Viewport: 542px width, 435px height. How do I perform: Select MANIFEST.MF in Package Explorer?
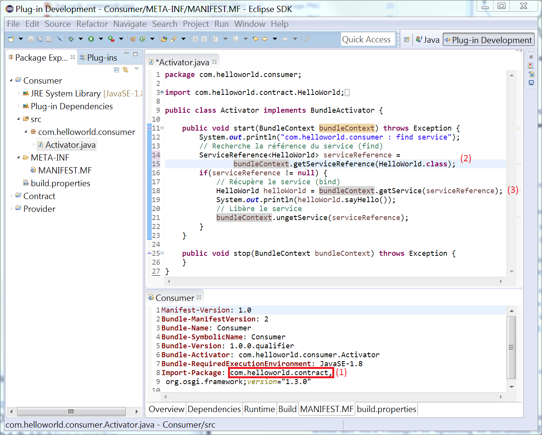(x=61, y=170)
